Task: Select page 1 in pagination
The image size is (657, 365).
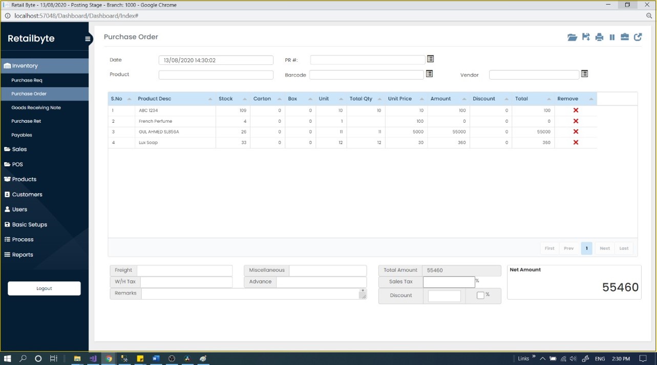Action: click(586, 248)
